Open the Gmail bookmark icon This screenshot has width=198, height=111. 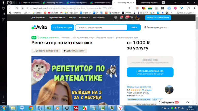61,13
